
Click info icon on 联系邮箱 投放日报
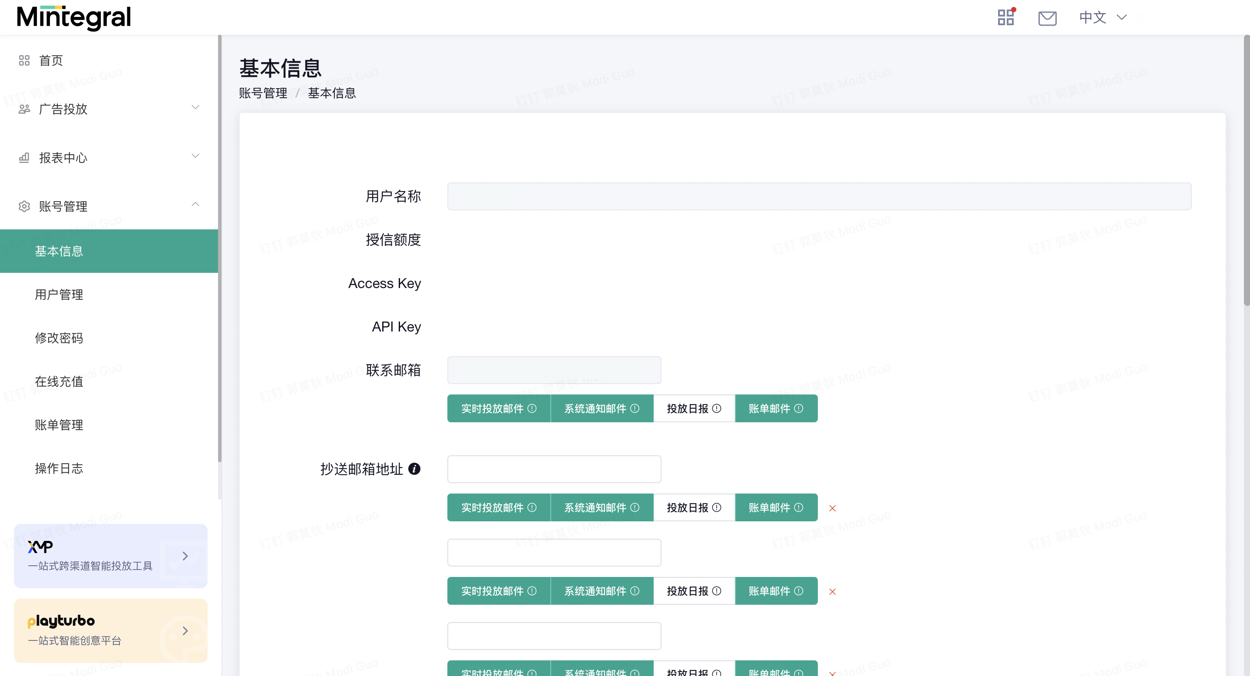[x=717, y=409]
